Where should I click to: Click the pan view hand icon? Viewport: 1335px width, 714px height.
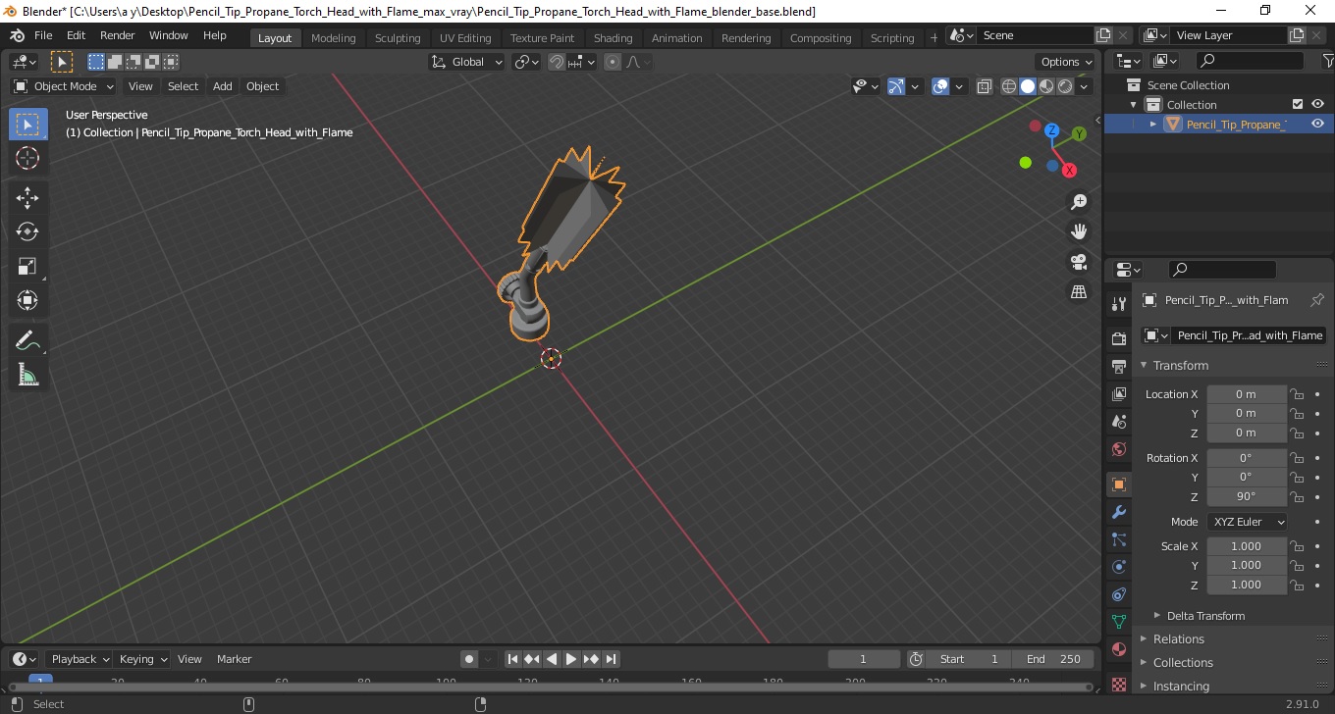[1079, 231]
